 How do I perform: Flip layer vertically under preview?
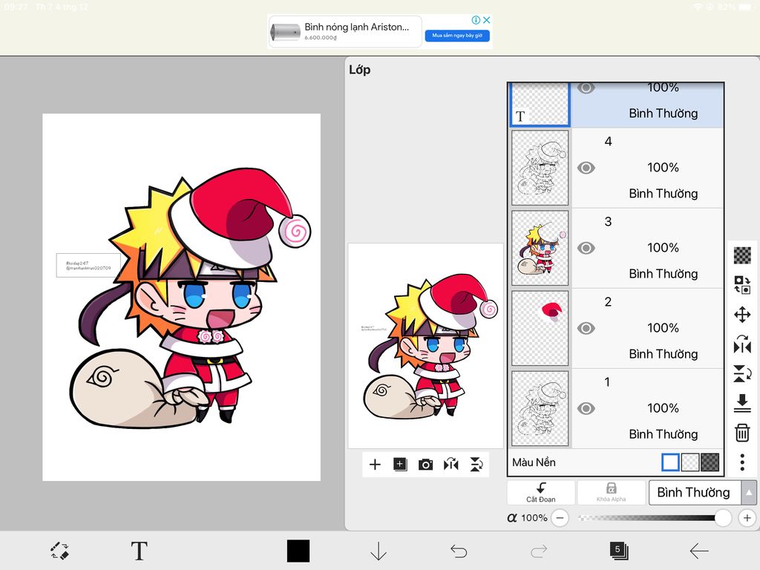pyautogui.click(x=476, y=465)
